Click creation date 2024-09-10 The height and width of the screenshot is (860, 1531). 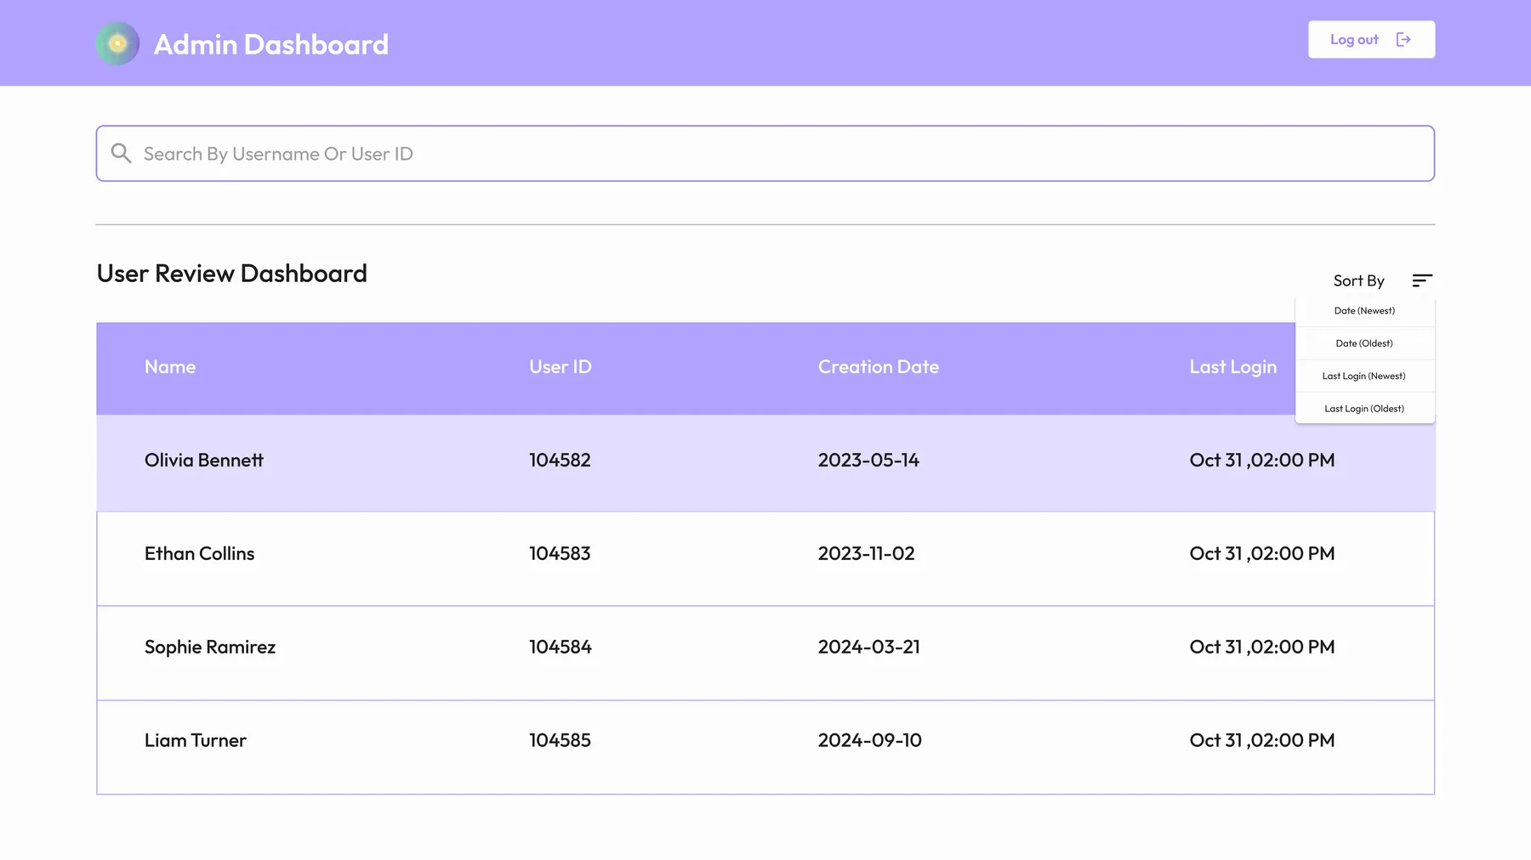pyautogui.click(x=870, y=740)
